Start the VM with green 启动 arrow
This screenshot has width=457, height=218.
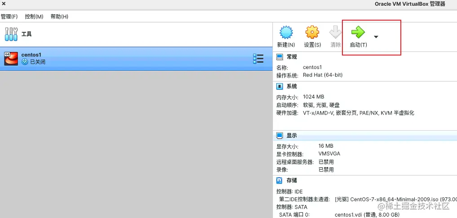pyautogui.click(x=358, y=32)
